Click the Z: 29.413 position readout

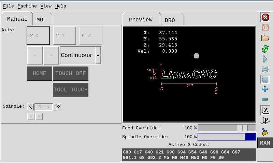tap(160, 45)
